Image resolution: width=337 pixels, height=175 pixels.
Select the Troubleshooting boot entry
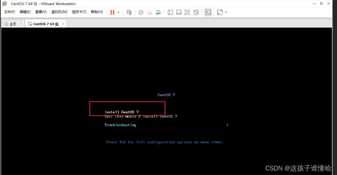coord(120,125)
